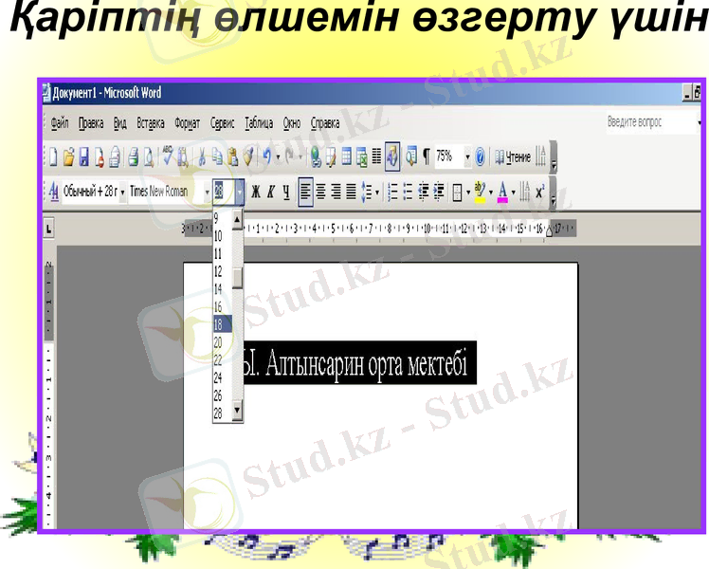Save the document with diskette icon
This screenshot has height=569, width=709.
point(83,157)
